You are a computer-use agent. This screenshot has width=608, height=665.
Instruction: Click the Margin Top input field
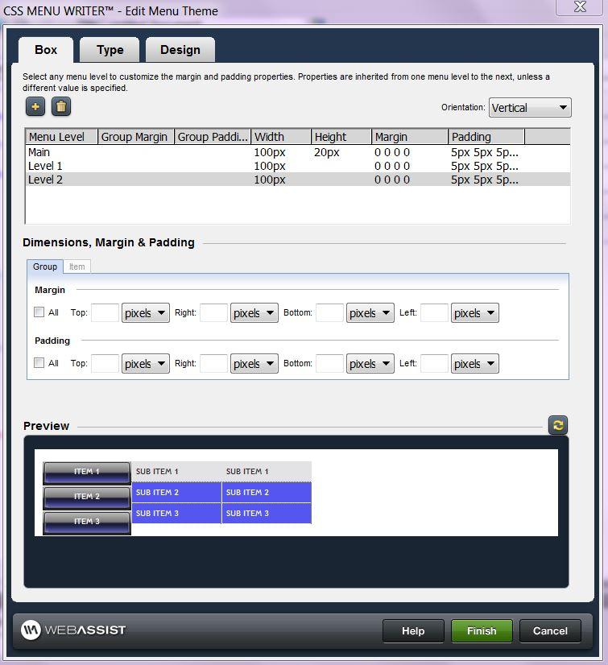pyautogui.click(x=105, y=313)
